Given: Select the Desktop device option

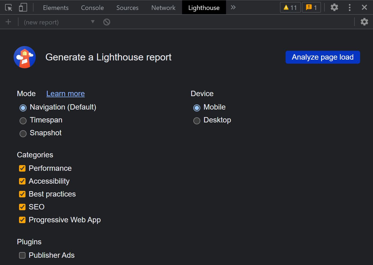Looking at the screenshot, I should (197, 121).
